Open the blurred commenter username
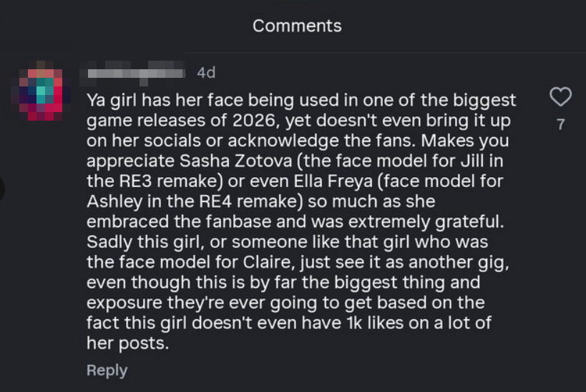Viewport: 586px width, 392px height. (137, 73)
